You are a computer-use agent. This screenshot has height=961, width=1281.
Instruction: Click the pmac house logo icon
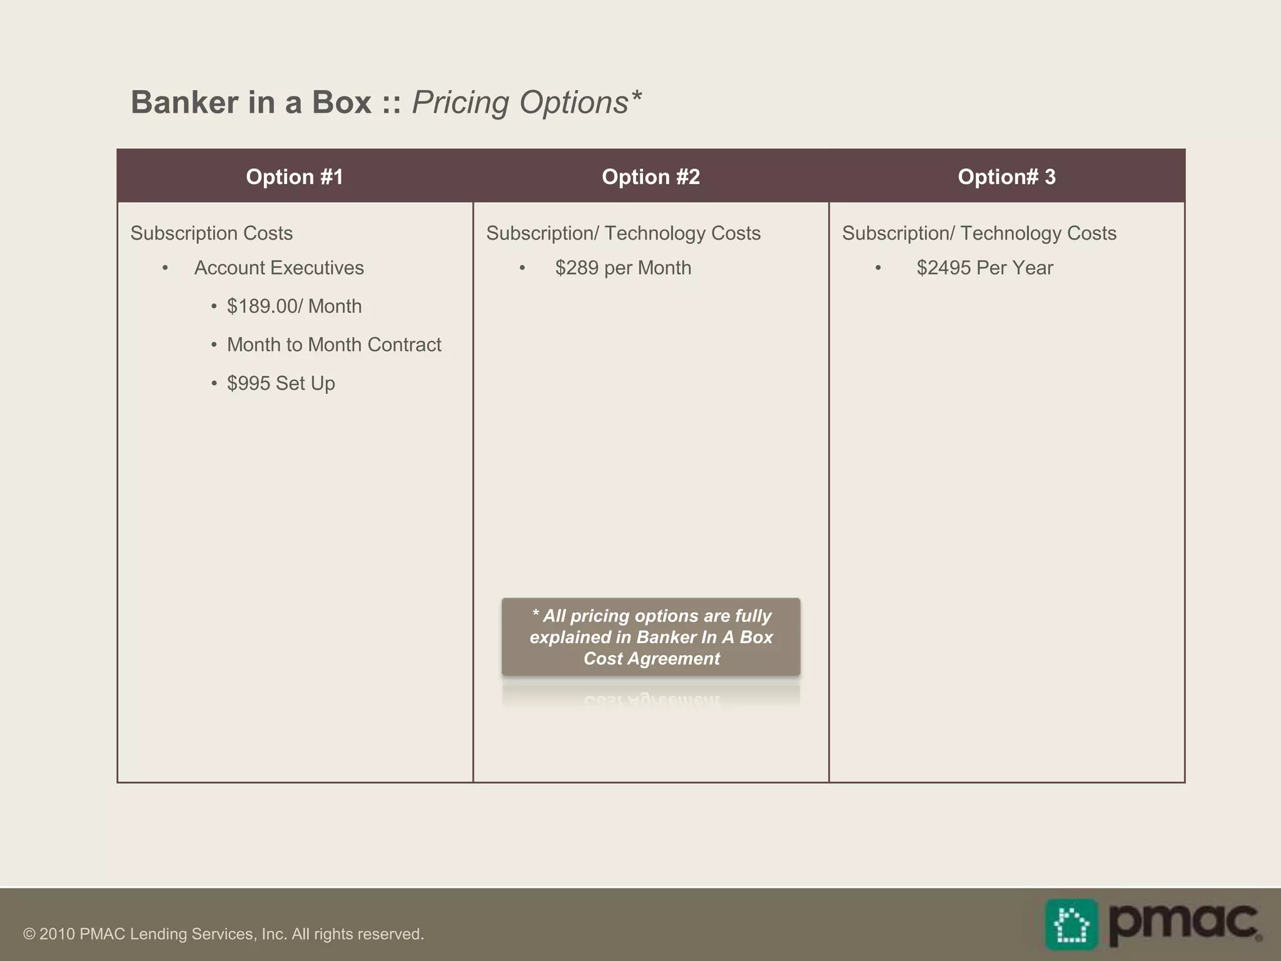[x=1071, y=924]
